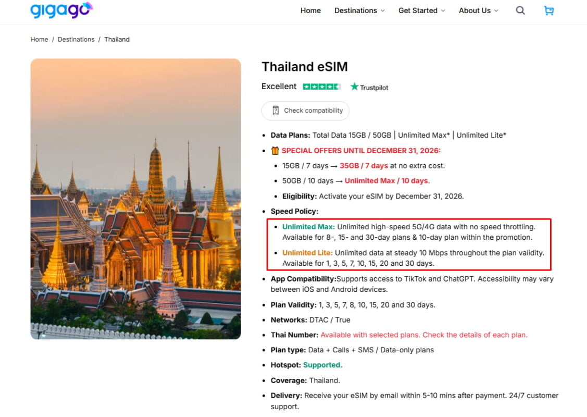The width and height of the screenshot is (587, 417).
Task: Click the red 'Unlimited Max / 10 days.' text
Action: pos(387,180)
